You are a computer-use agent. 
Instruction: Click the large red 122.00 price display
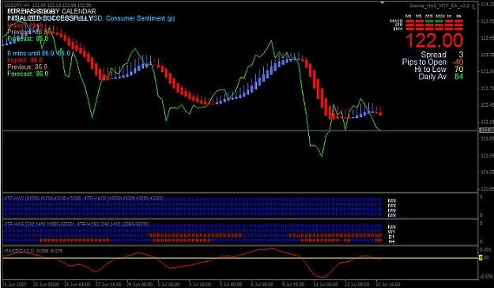click(435, 40)
